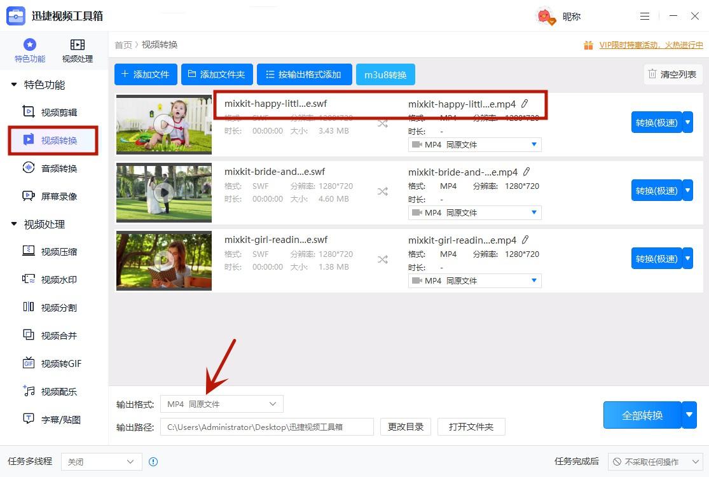This screenshot has width=709, height=477.
Task: Open the 输出格式 format dropdown
Action: point(221,404)
